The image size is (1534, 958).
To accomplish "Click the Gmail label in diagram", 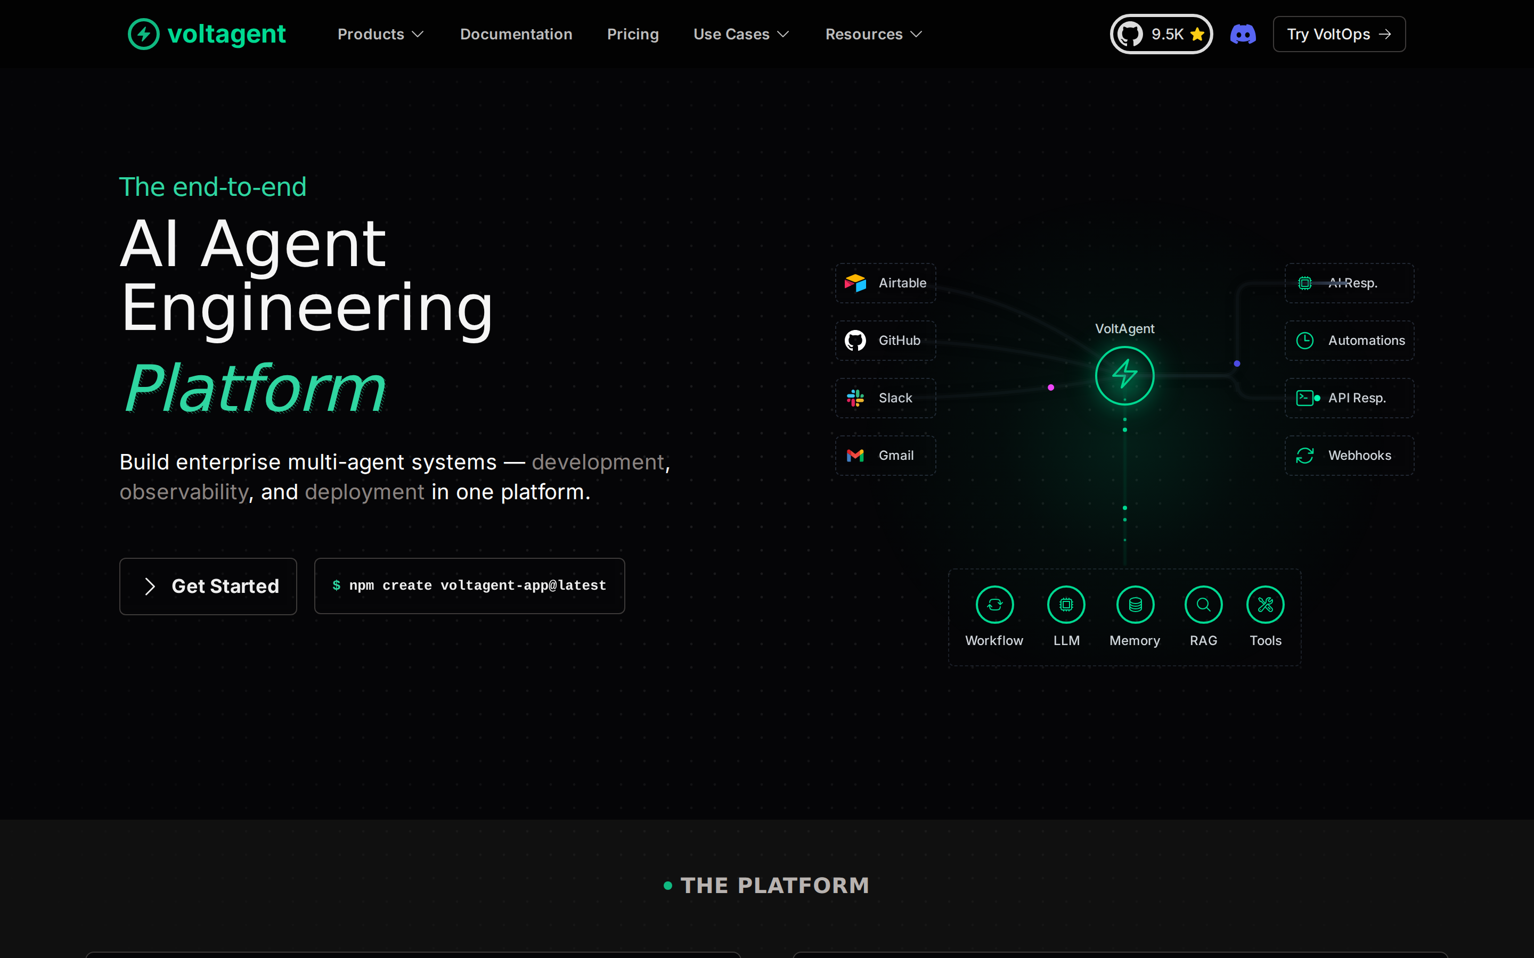I will click(896, 456).
